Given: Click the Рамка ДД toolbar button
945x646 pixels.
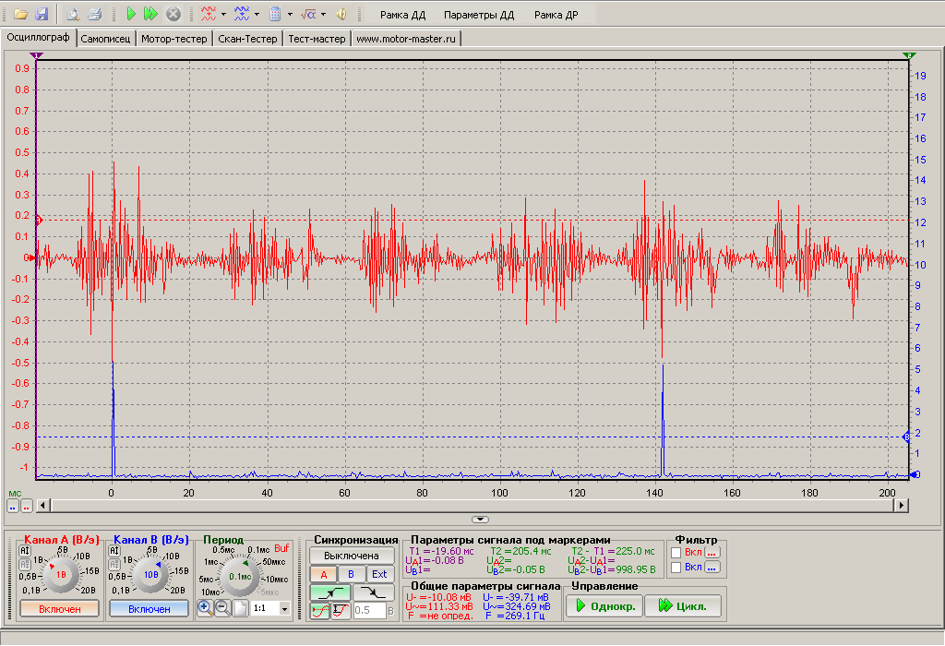Looking at the screenshot, I should [x=402, y=15].
